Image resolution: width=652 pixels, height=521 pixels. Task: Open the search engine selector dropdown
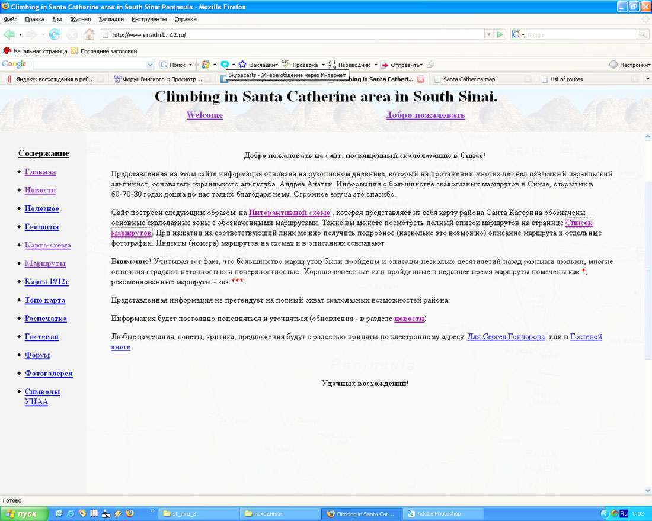(523, 34)
